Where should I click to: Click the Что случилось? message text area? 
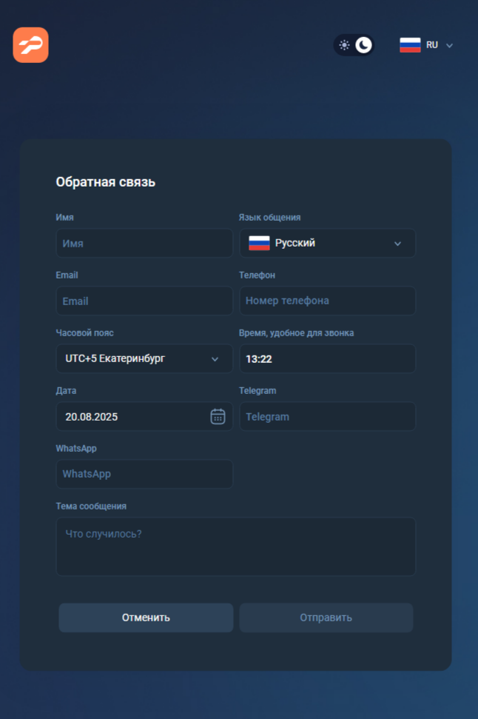tap(236, 546)
